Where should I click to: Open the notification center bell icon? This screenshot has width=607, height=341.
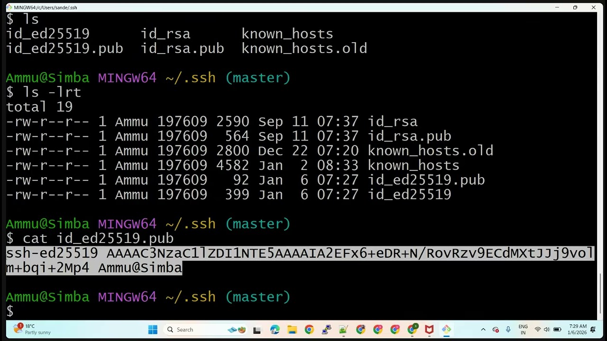click(x=593, y=330)
